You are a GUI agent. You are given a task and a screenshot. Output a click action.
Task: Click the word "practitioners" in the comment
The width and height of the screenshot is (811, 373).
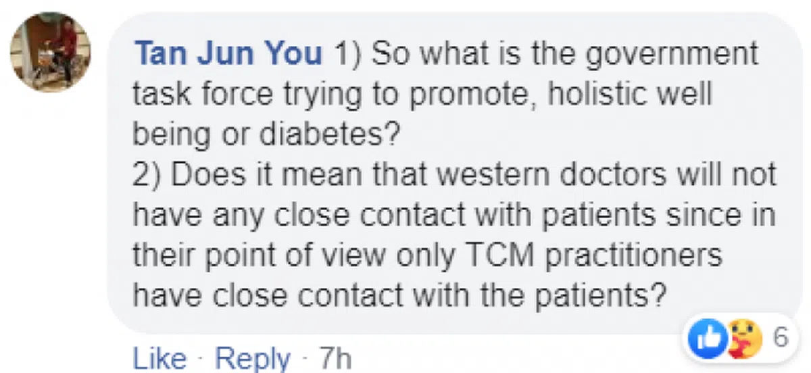pos(647,255)
